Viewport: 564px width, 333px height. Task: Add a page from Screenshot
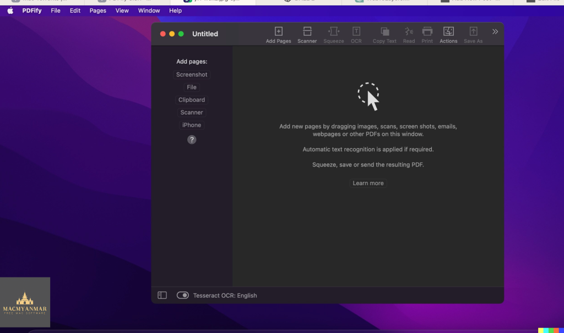coord(192,75)
